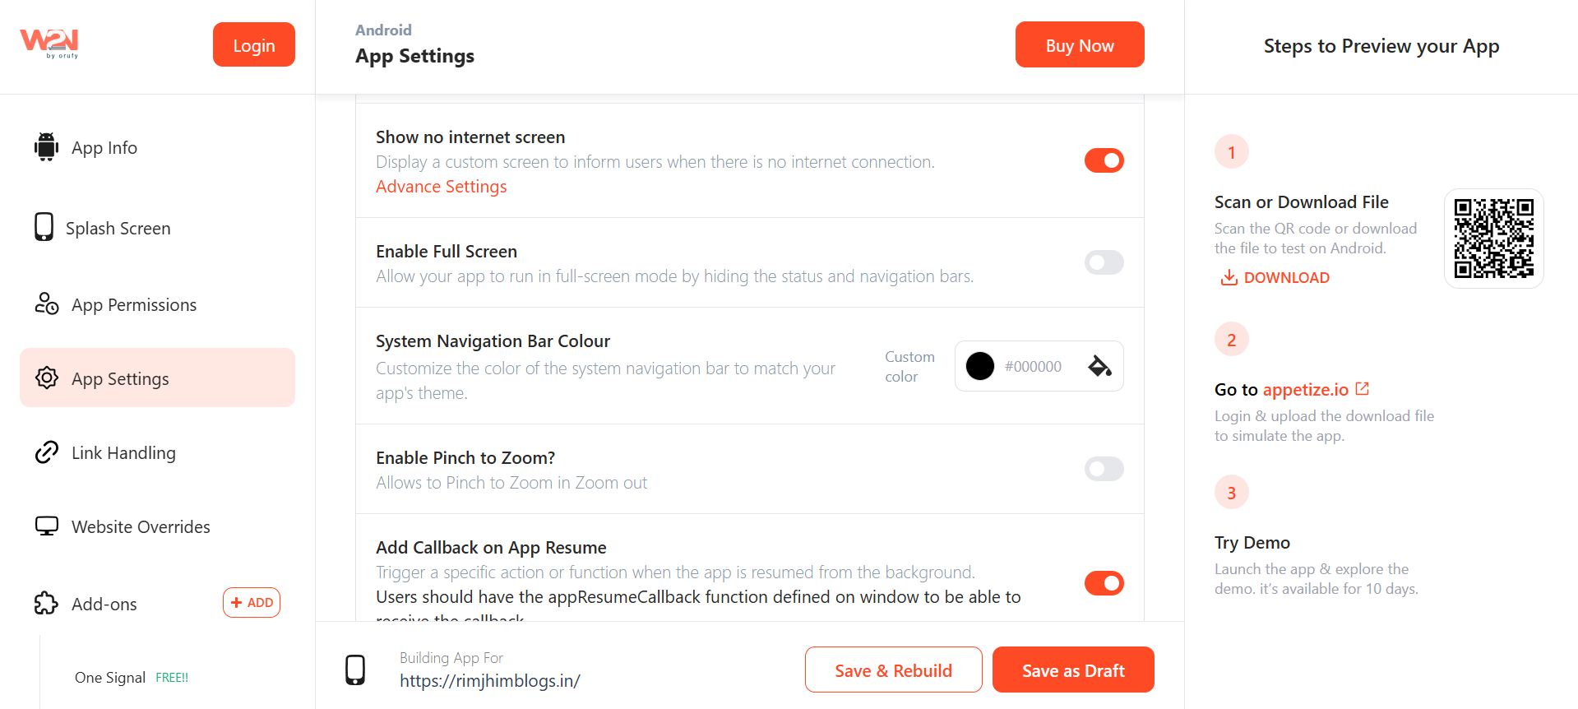Click the #000000 hex color field

point(1033,366)
